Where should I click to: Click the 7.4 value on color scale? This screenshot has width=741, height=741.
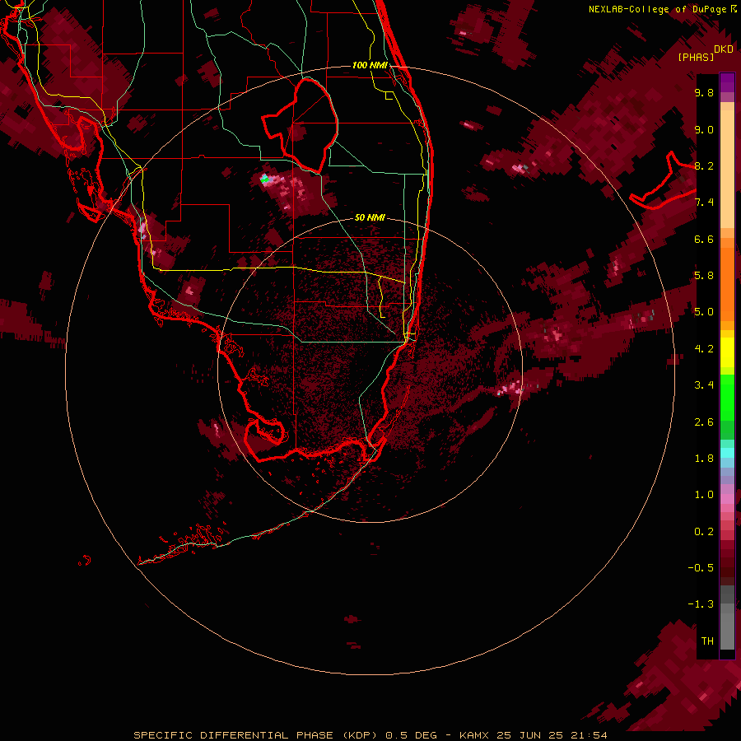pyautogui.click(x=704, y=203)
